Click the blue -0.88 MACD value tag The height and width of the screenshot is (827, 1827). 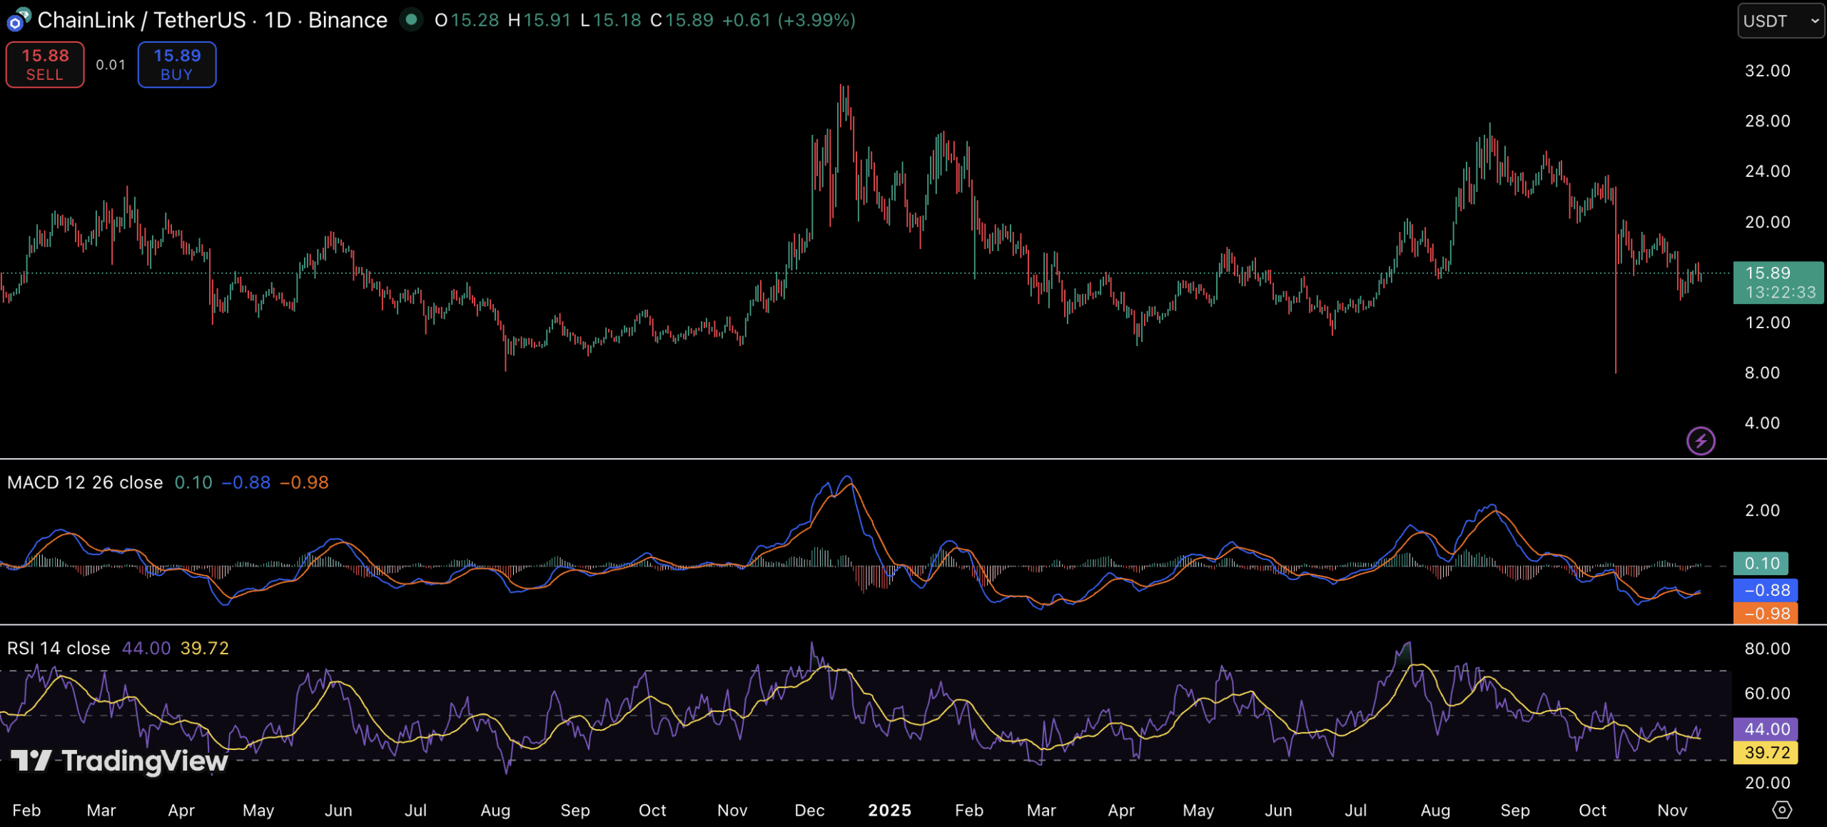point(1766,590)
